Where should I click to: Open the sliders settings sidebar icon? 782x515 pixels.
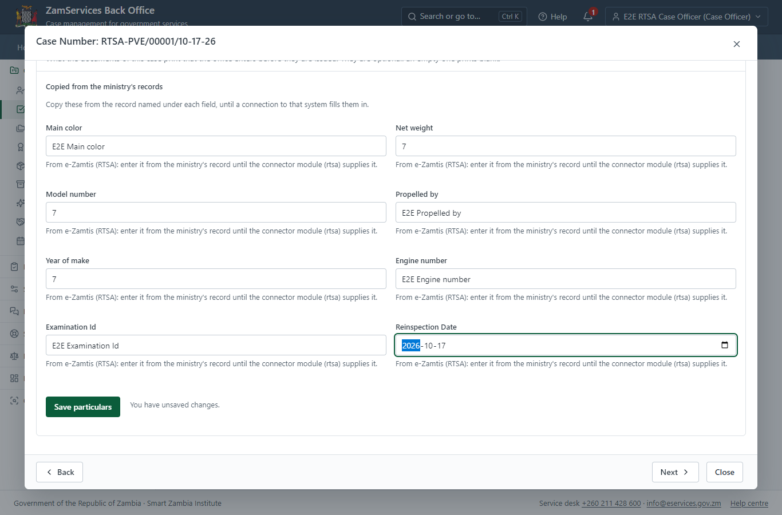14,289
